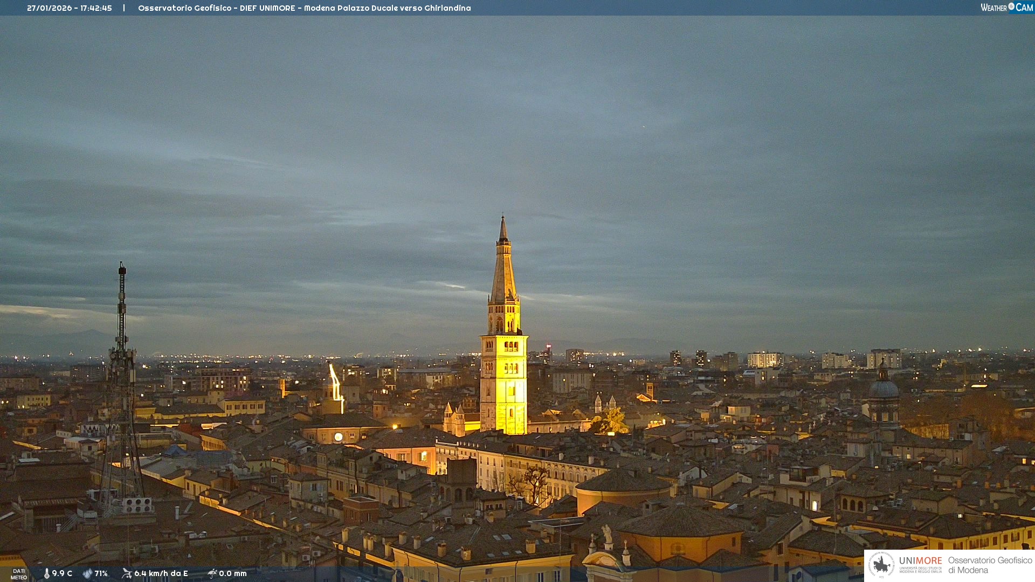This screenshot has width=1035, height=582.
Task: Click the 9.9 C temperature reading
Action: (x=62, y=573)
